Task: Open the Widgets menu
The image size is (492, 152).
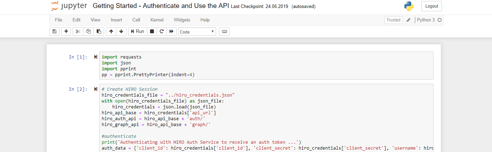Action: click(x=182, y=20)
